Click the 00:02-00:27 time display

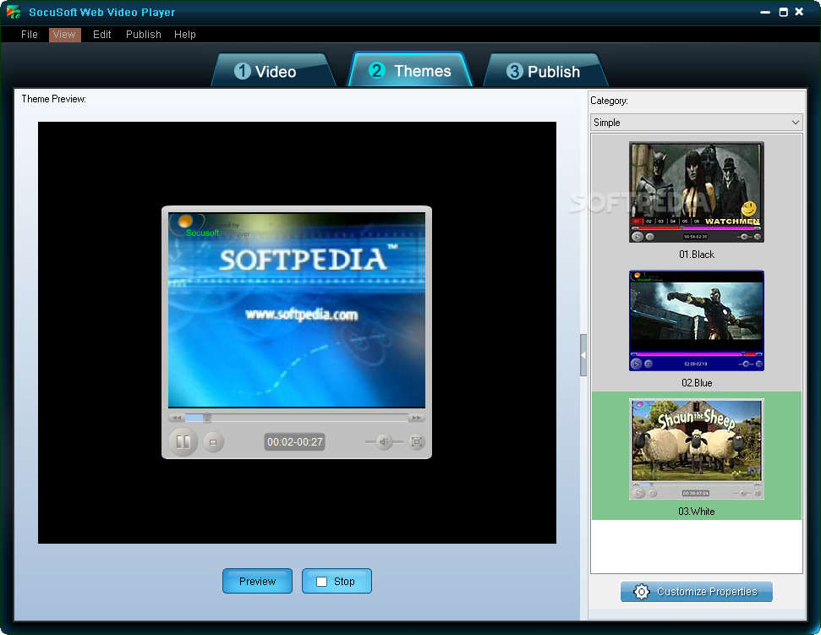pyautogui.click(x=295, y=442)
